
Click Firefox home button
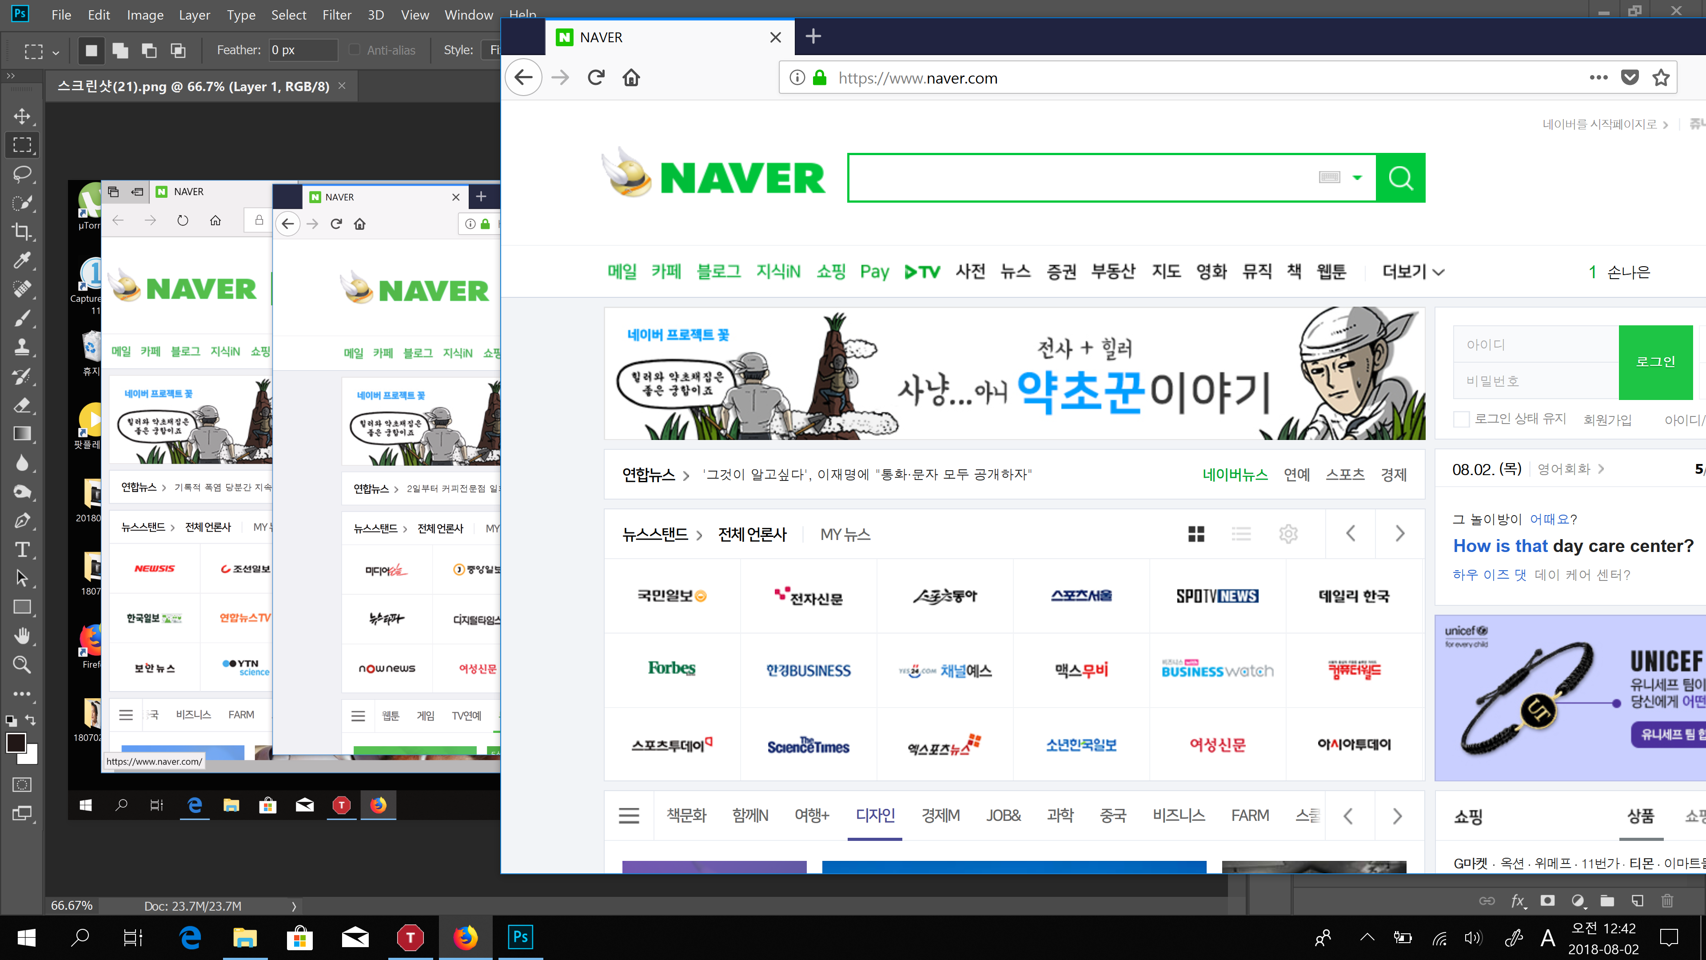pos(631,77)
